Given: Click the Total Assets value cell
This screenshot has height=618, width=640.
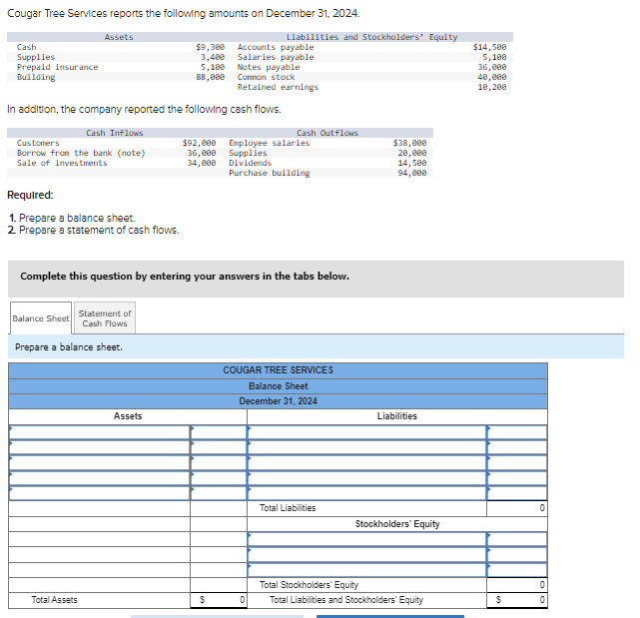Looking at the screenshot, I should (219, 600).
